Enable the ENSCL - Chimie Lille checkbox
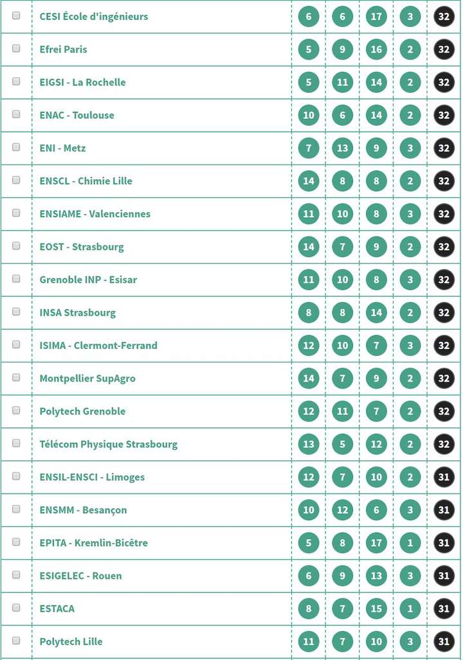Viewport: 463px width, 660px height. (x=16, y=180)
